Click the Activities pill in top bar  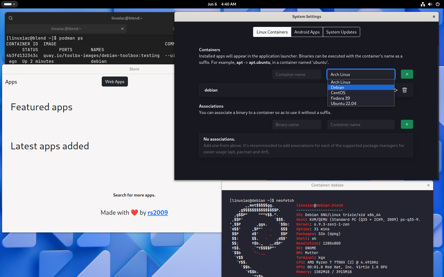(x=9, y=4)
